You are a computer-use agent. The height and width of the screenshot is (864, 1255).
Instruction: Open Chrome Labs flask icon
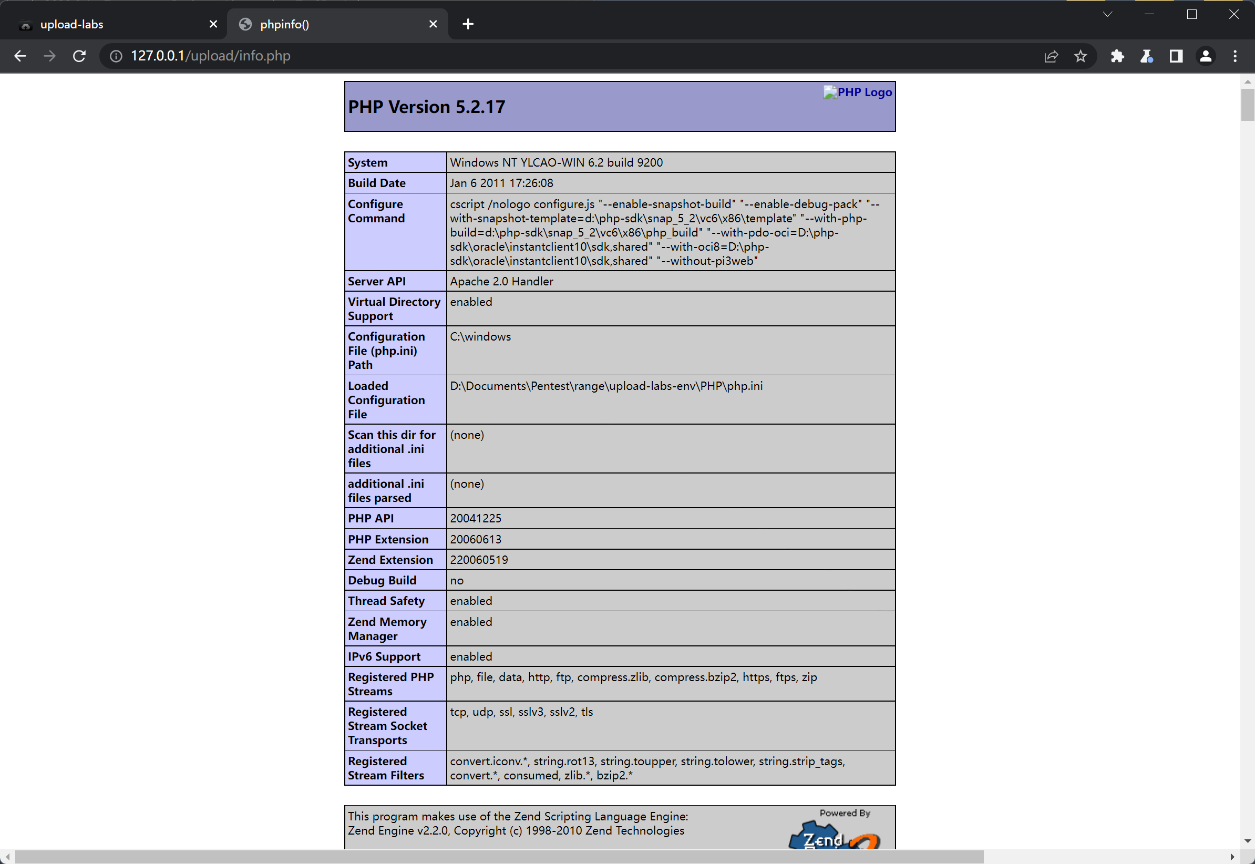1146,56
